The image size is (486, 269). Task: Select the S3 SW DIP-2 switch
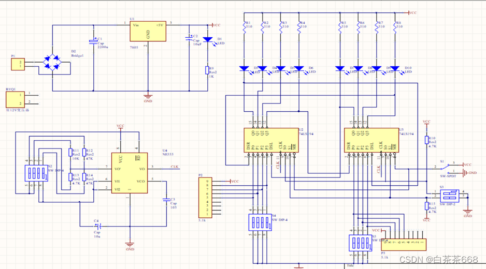click(x=449, y=196)
